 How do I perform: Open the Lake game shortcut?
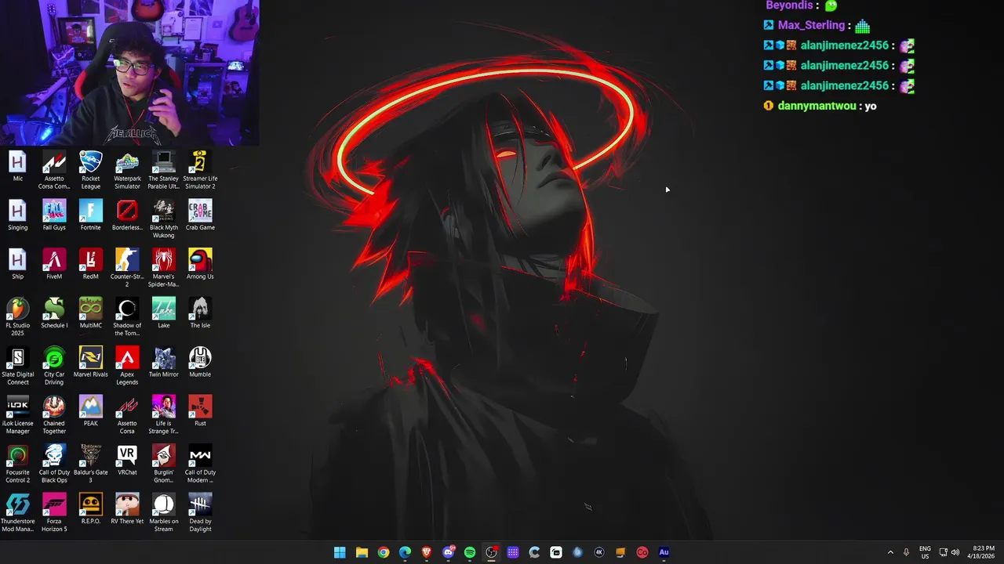pos(164,313)
